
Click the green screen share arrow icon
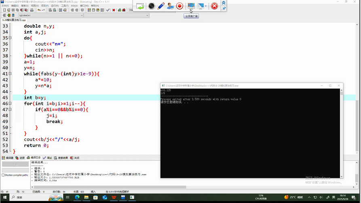click(140, 6)
